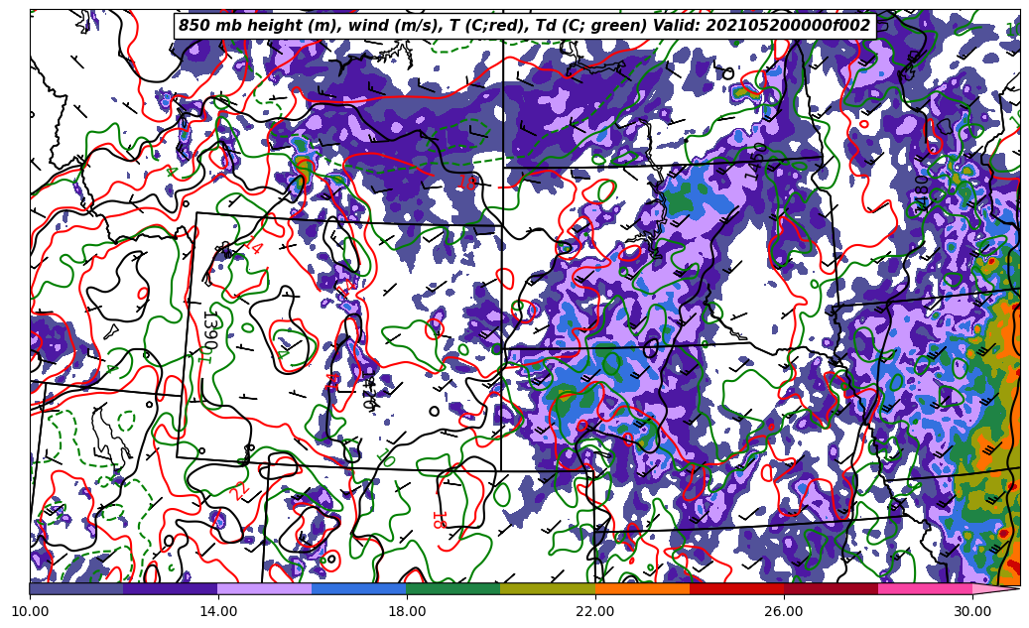
Task: Click the 10.00 colorbar tick label
Action: click(x=30, y=611)
